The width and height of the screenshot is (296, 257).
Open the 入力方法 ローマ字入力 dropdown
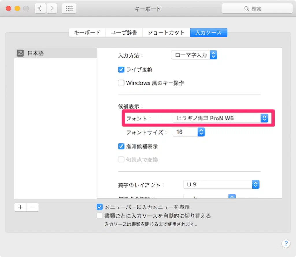pyautogui.click(x=194, y=55)
